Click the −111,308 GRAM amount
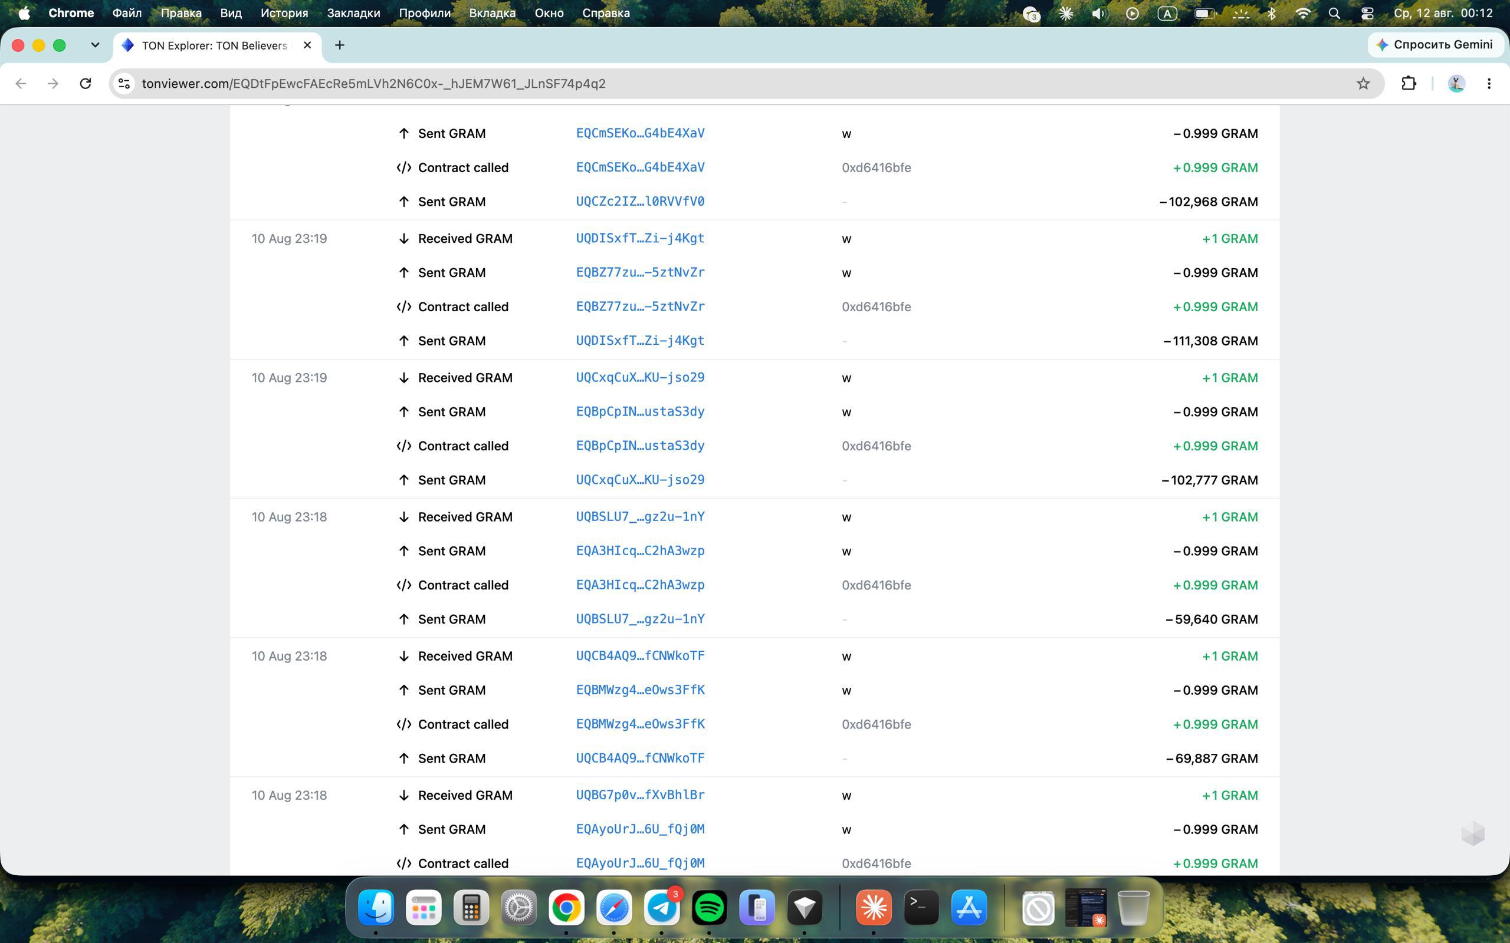 pos(1210,341)
